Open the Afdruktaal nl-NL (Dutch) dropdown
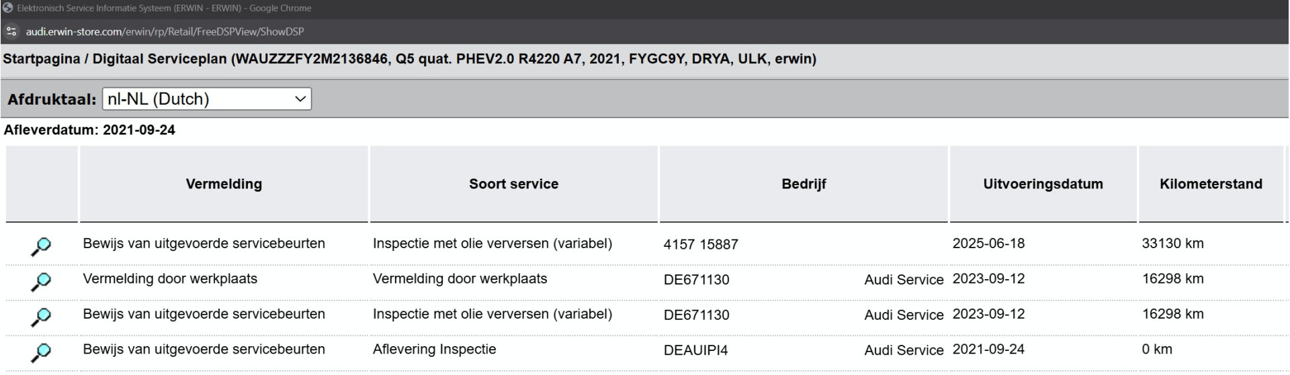Screen dimensions: 1290x375 [x=206, y=99]
